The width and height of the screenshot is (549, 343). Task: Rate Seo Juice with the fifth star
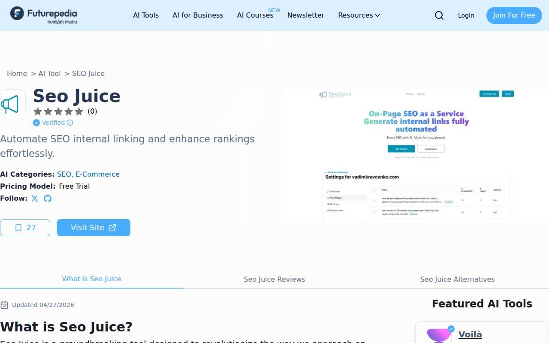pyautogui.click(x=79, y=111)
